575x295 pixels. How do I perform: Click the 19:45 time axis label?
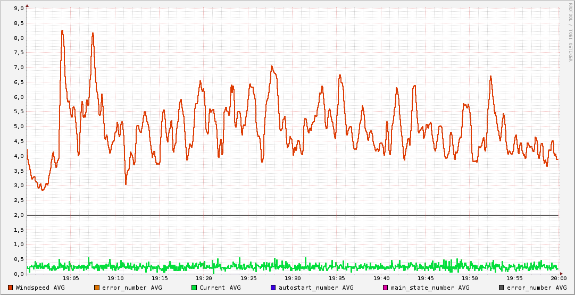pyautogui.click(x=426, y=278)
